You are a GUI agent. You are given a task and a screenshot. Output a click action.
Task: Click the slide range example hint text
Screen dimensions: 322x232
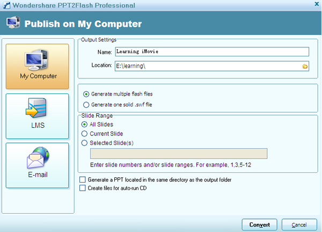pyautogui.click(x=171, y=165)
